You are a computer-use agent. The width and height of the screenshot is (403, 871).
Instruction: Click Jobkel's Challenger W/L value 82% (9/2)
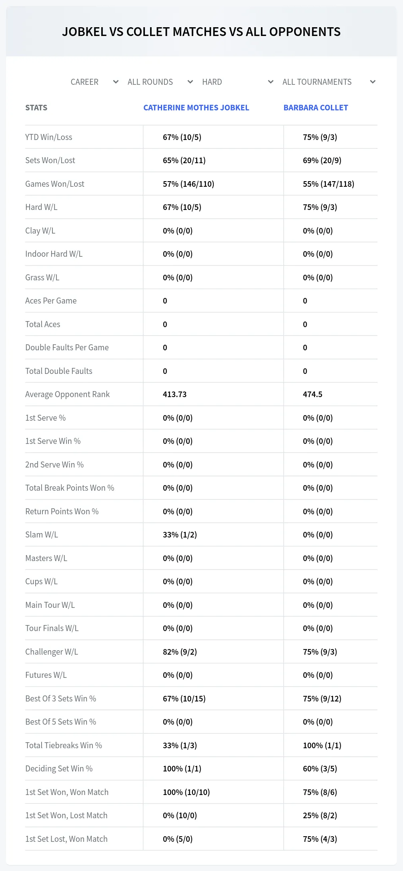[180, 652]
